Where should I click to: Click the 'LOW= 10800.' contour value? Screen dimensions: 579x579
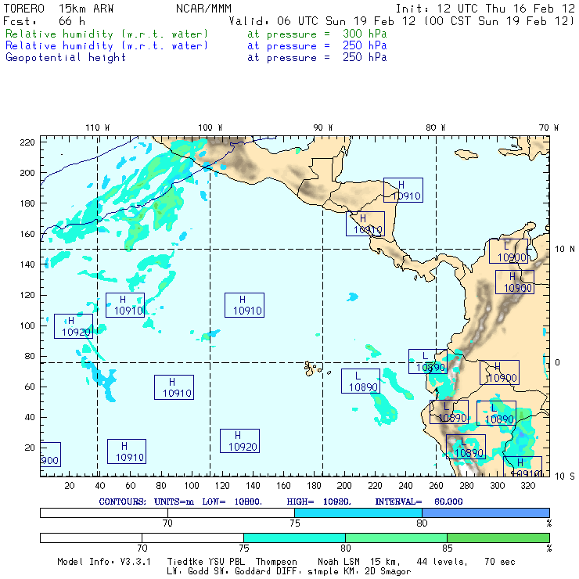(232, 502)
